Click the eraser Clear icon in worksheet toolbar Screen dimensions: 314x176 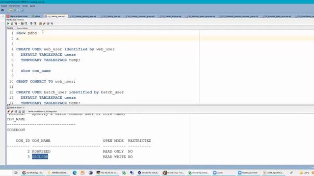(44, 23)
